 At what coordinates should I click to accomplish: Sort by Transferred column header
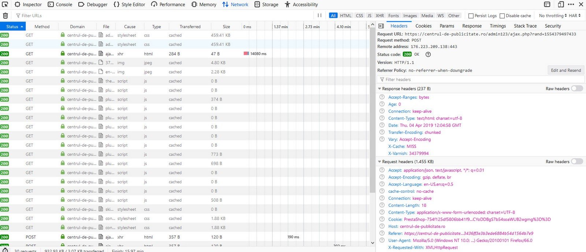tap(190, 26)
